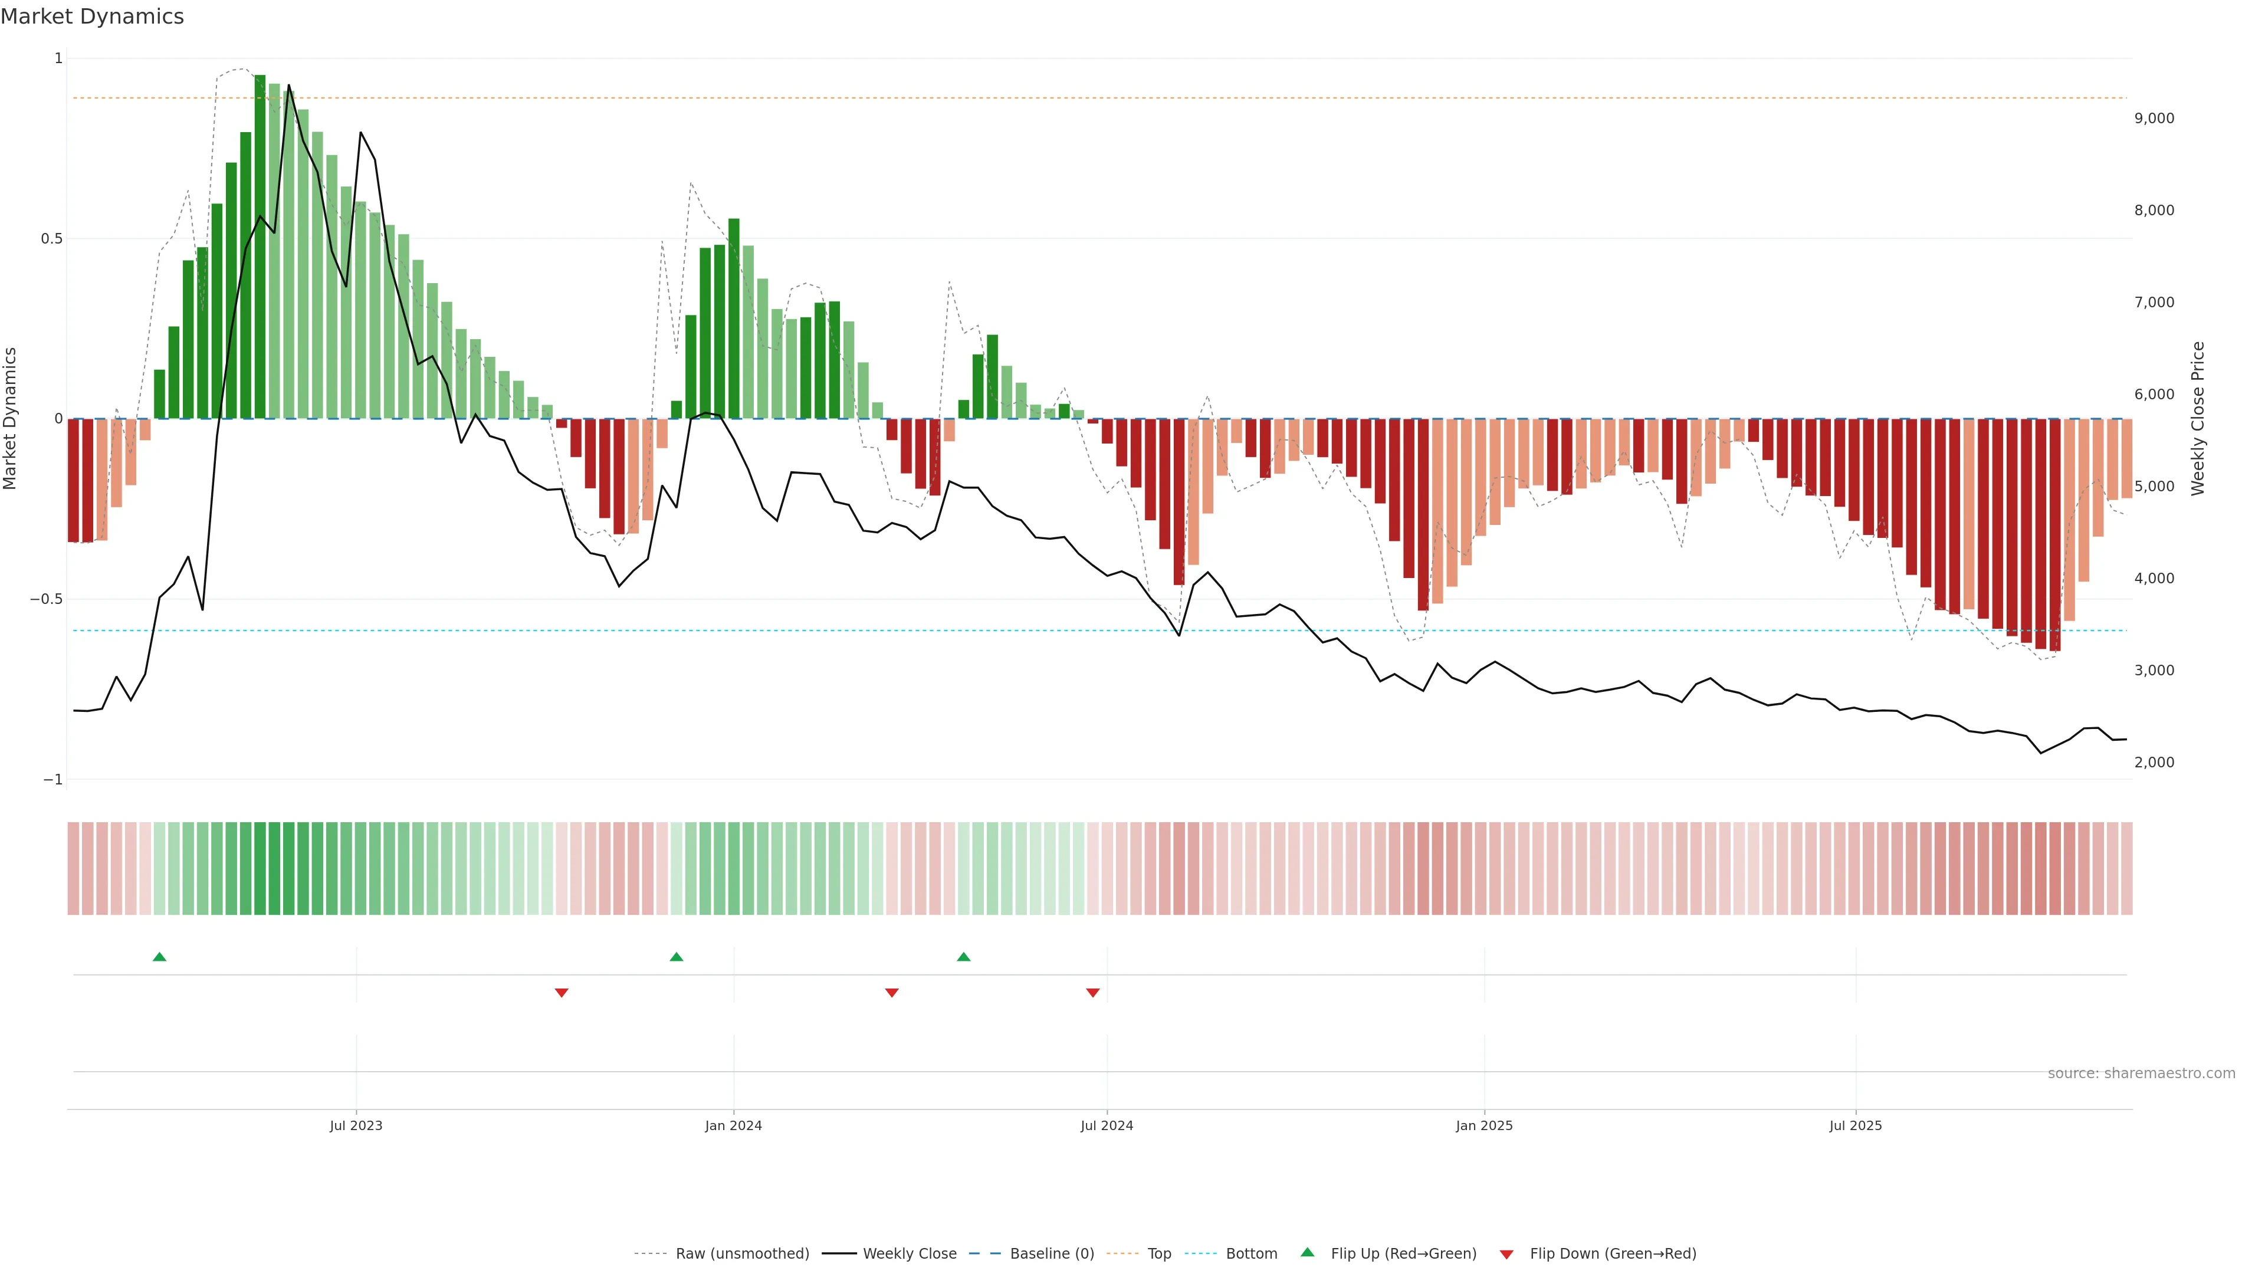Click the first red Flip Down triangle marker
This screenshot has width=2265, height=1274.
click(x=562, y=993)
